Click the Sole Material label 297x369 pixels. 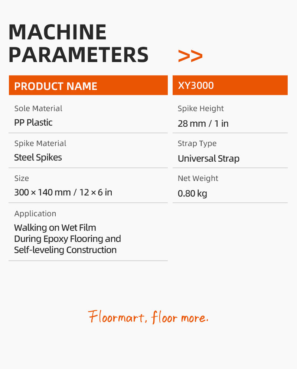[38, 109]
